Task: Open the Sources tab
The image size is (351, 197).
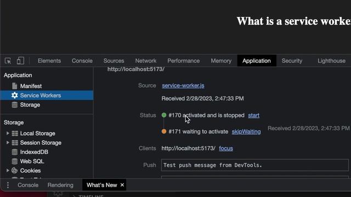Action: pyautogui.click(x=114, y=61)
